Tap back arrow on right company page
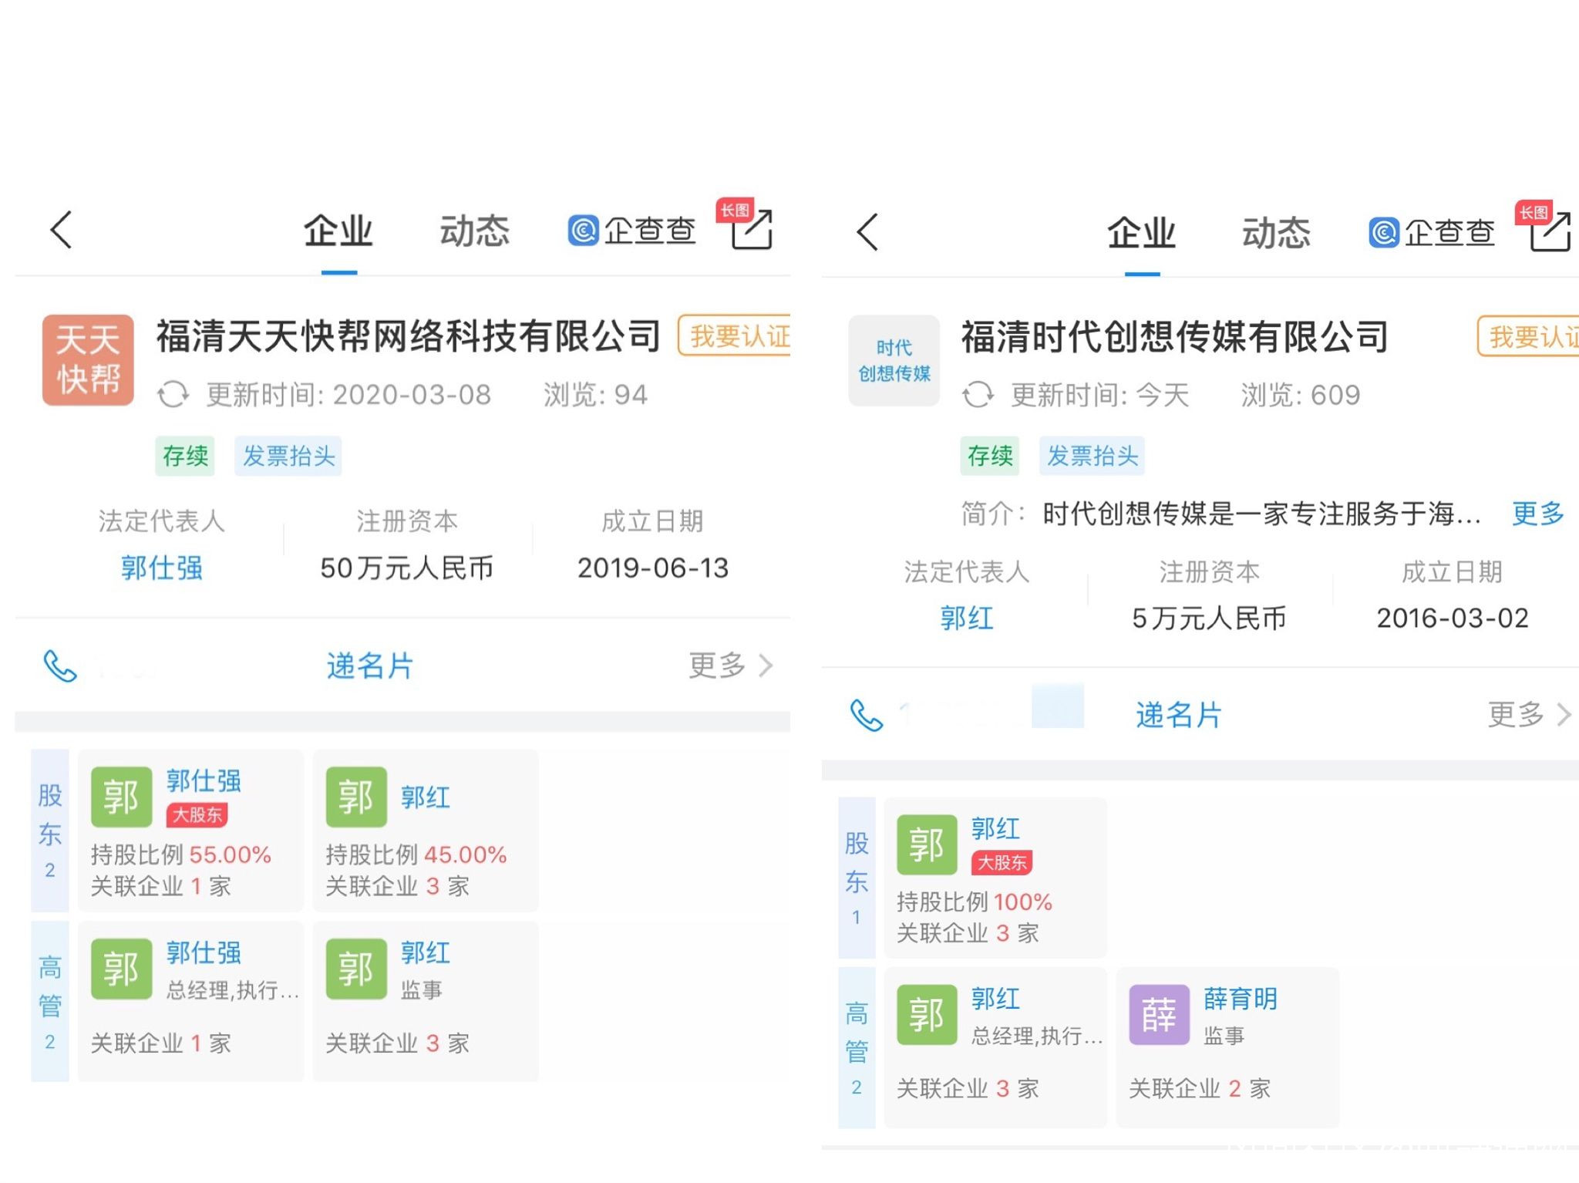This screenshot has height=1183, width=1579. tap(867, 231)
